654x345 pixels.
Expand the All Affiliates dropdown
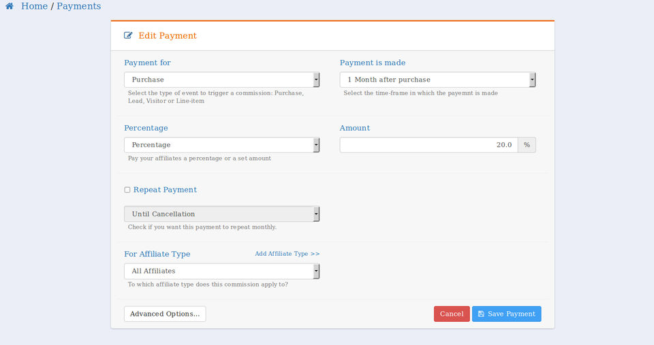[x=221, y=271]
